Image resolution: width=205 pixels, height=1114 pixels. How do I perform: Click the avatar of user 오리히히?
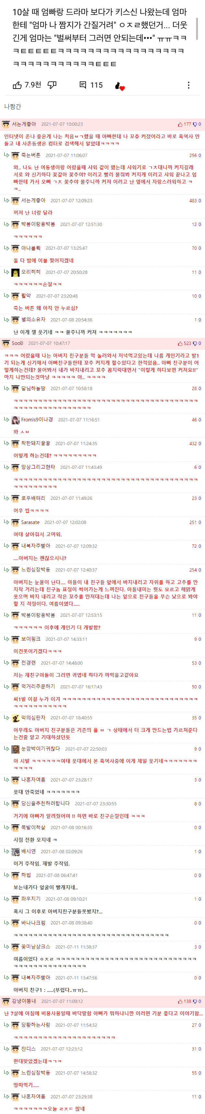15,273
